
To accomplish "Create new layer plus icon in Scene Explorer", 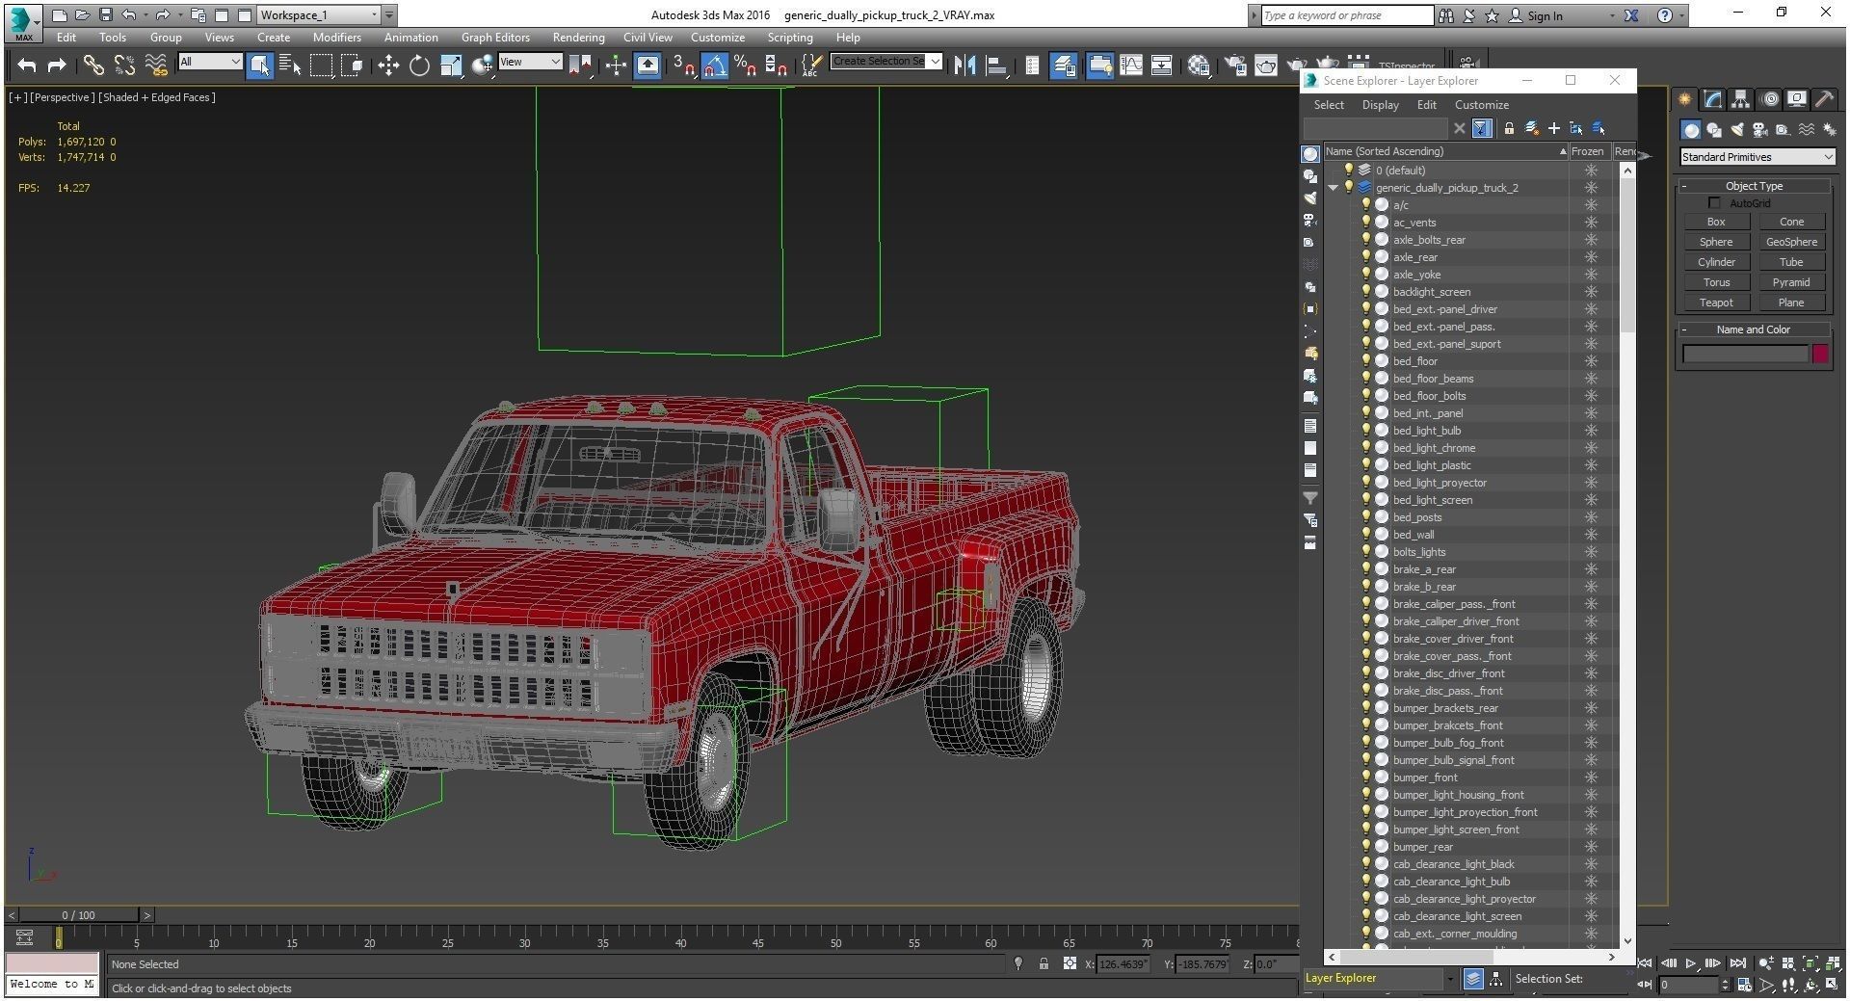I will click(x=1553, y=128).
